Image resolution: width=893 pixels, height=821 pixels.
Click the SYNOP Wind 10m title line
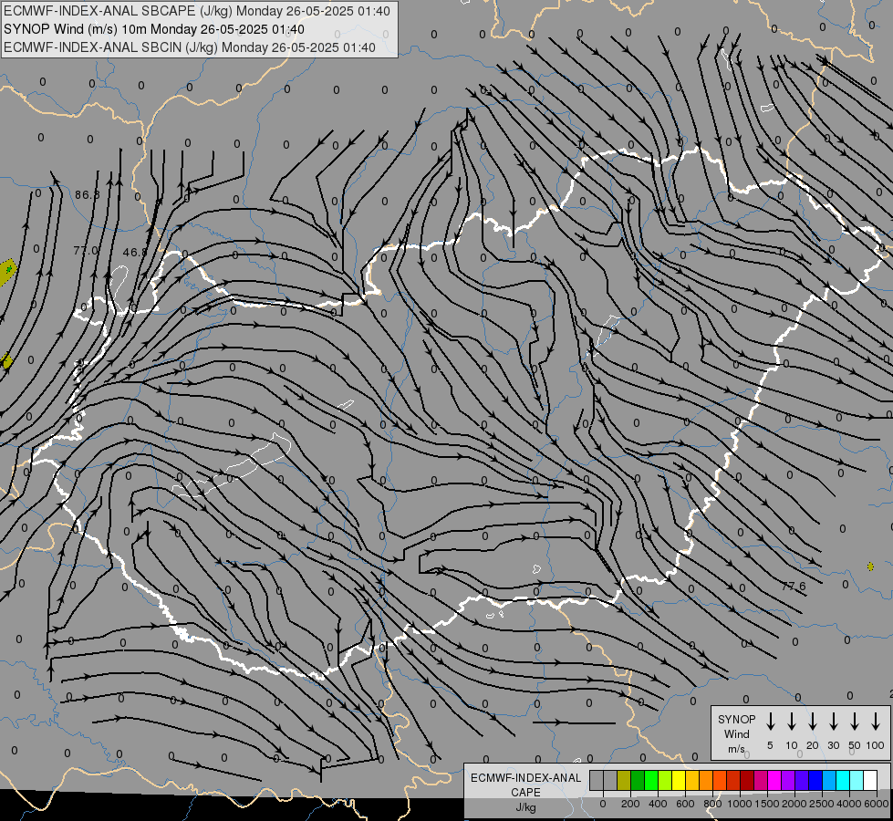point(154,29)
